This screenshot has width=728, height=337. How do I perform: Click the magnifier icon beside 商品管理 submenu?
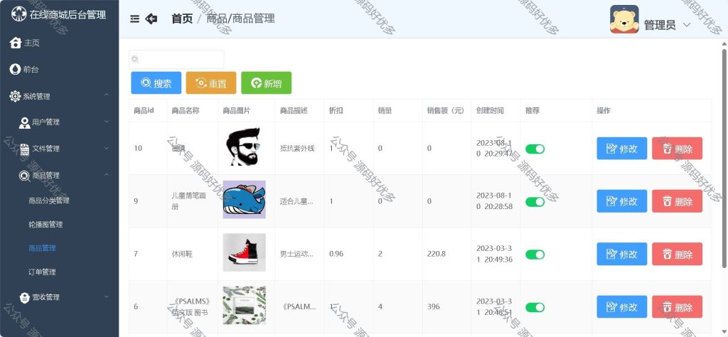[25, 176]
